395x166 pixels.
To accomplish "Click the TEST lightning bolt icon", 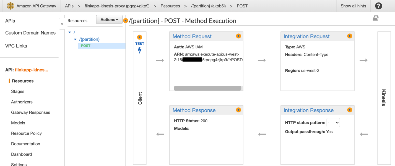I will (140, 50).
